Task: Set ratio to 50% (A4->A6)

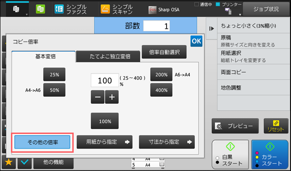Action: (x=54, y=90)
